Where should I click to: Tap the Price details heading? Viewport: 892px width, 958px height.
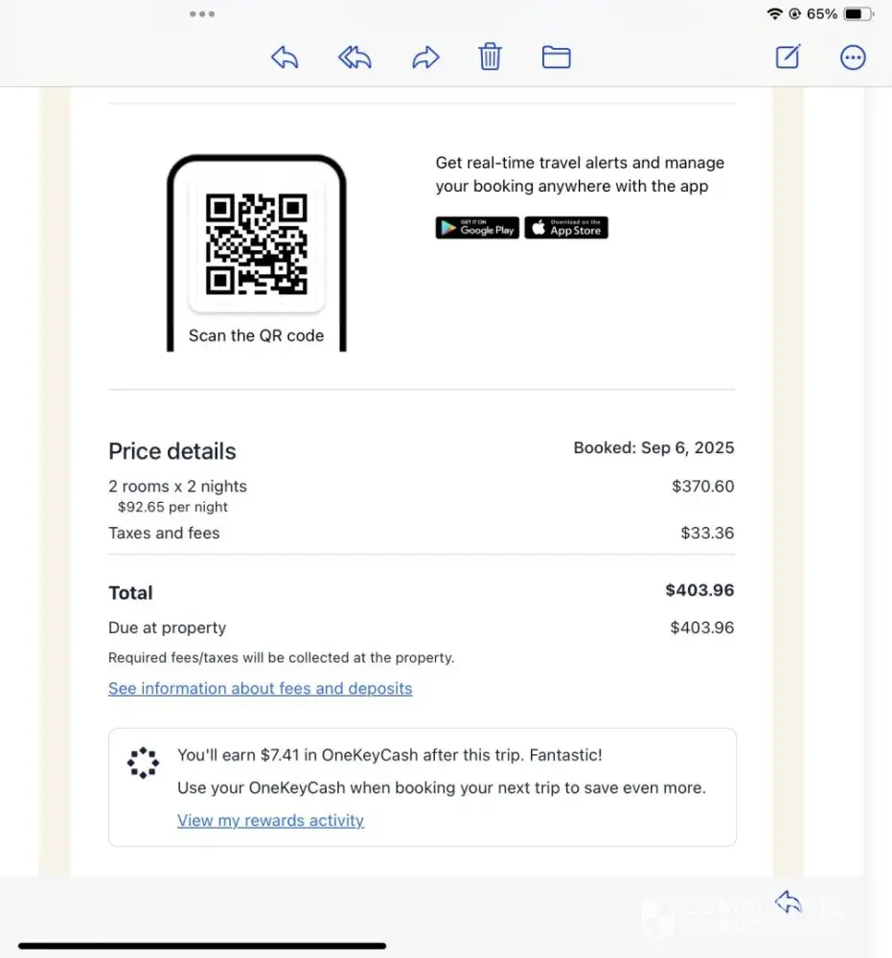coord(172,451)
